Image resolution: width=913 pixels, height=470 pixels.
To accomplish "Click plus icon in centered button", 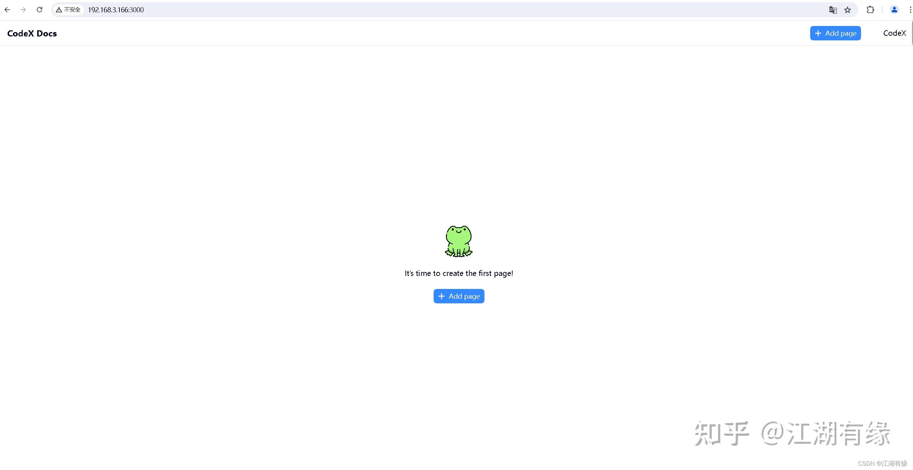I will [x=441, y=296].
